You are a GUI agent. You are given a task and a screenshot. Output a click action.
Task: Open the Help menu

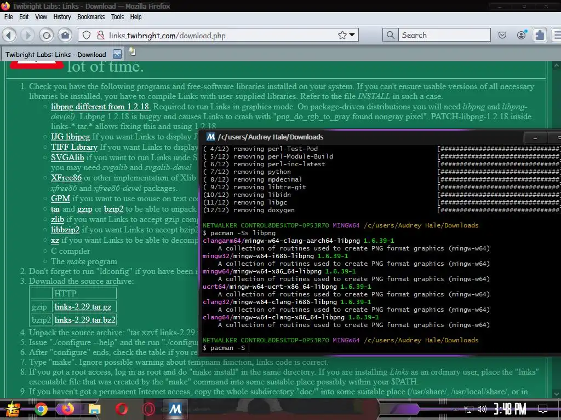136,17
